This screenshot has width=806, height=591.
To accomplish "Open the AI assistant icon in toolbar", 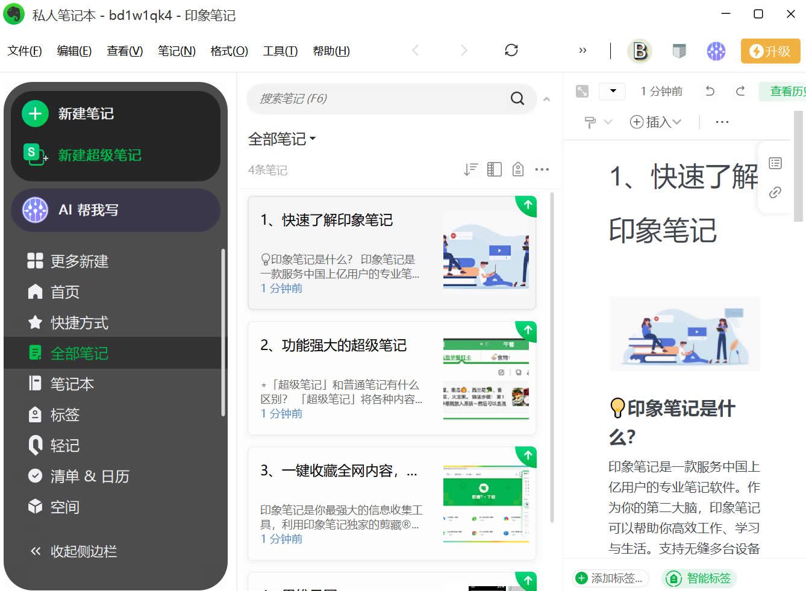I will point(716,51).
